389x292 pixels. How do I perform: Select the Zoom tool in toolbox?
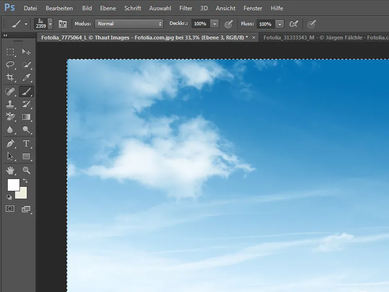(26, 170)
